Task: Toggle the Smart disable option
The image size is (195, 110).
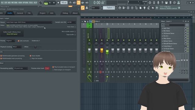Action: [x=35, y=56]
